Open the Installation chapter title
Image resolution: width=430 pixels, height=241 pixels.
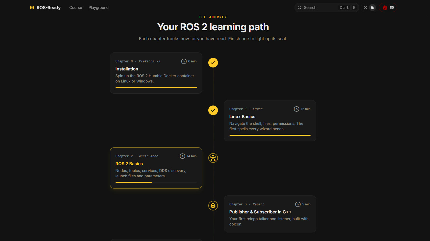click(x=127, y=69)
